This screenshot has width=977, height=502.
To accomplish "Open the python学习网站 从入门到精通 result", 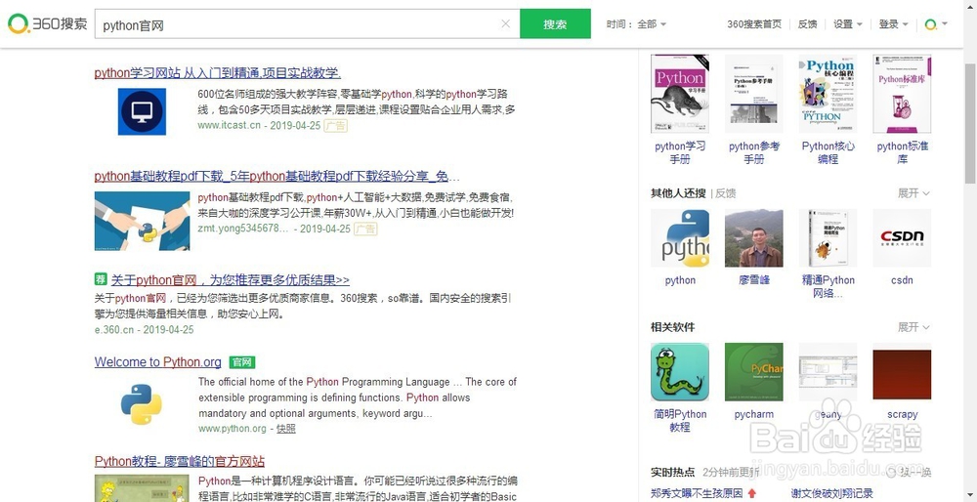I will [x=218, y=72].
